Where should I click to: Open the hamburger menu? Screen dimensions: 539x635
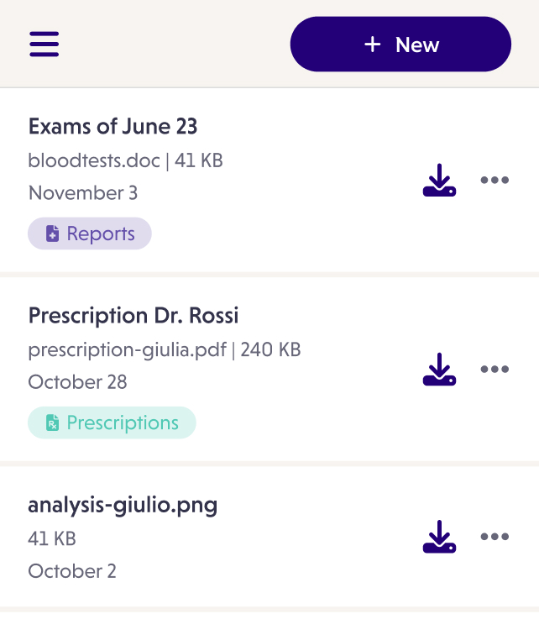[x=44, y=44]
